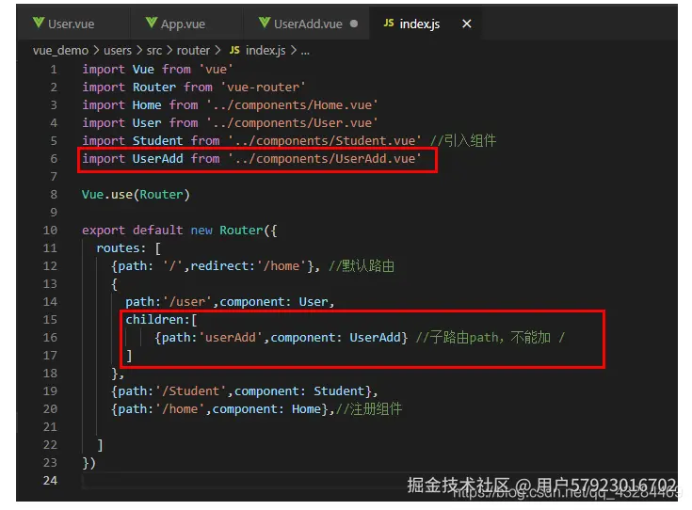Click index.js in the breadcrumb path

click(266, 51)
